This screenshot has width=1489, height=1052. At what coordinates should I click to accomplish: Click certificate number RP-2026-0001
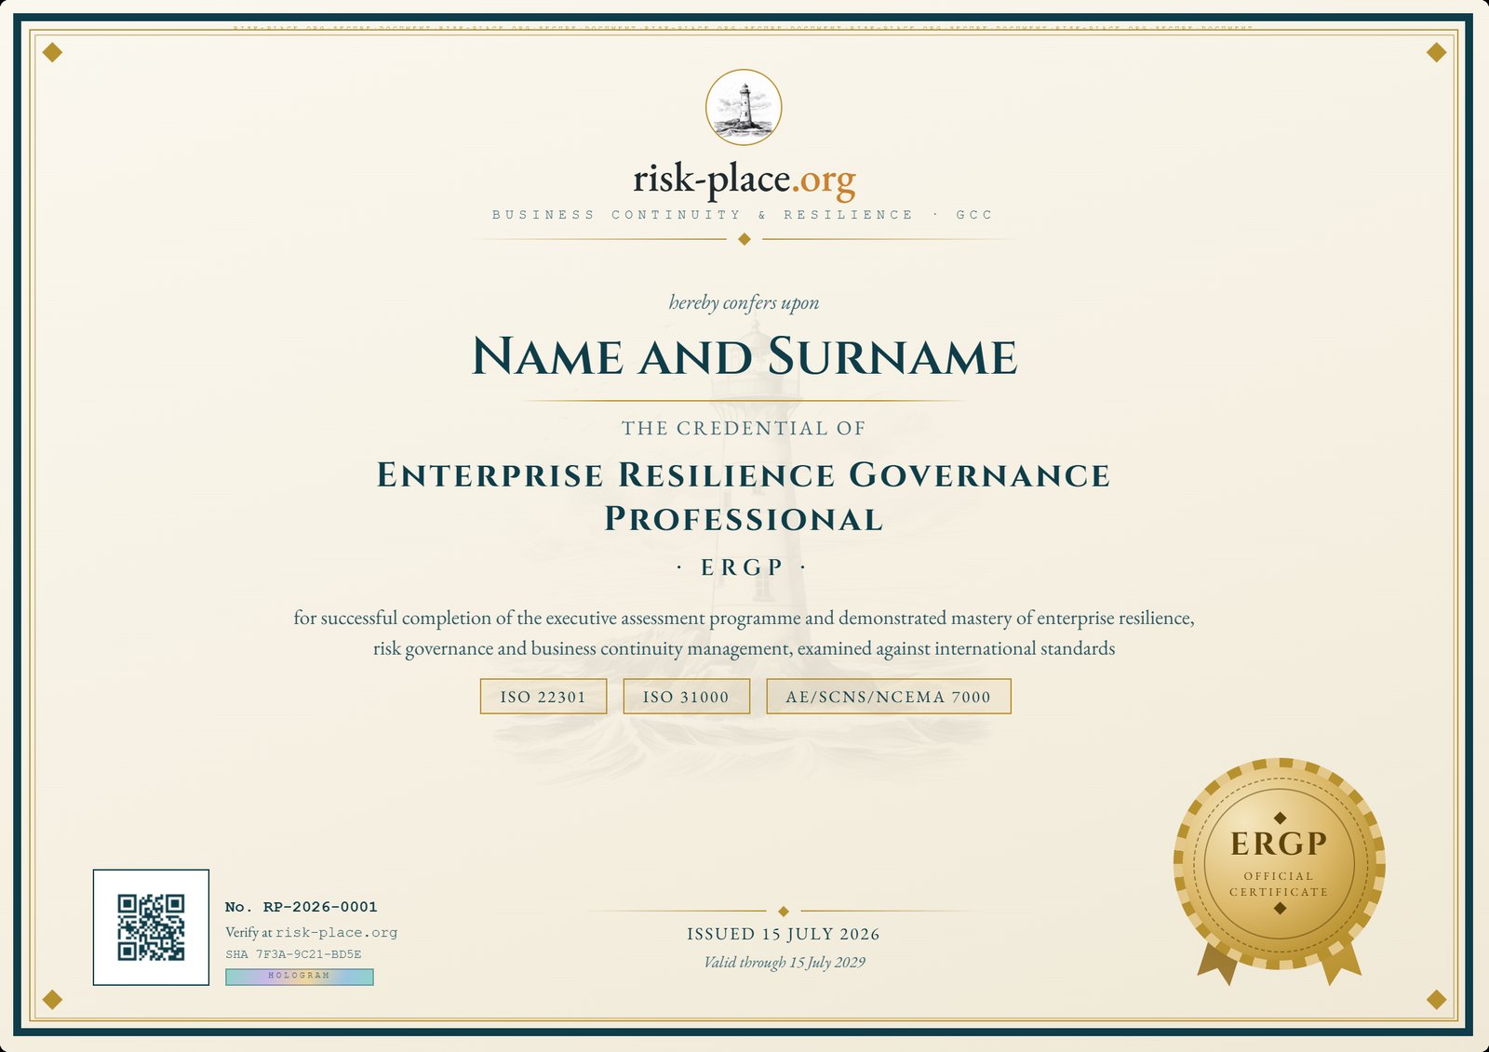point(302,907)
